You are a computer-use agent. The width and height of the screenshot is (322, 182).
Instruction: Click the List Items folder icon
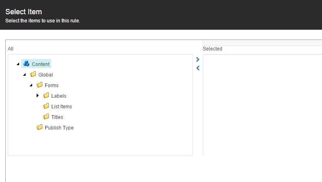click(x=46, y=106)
